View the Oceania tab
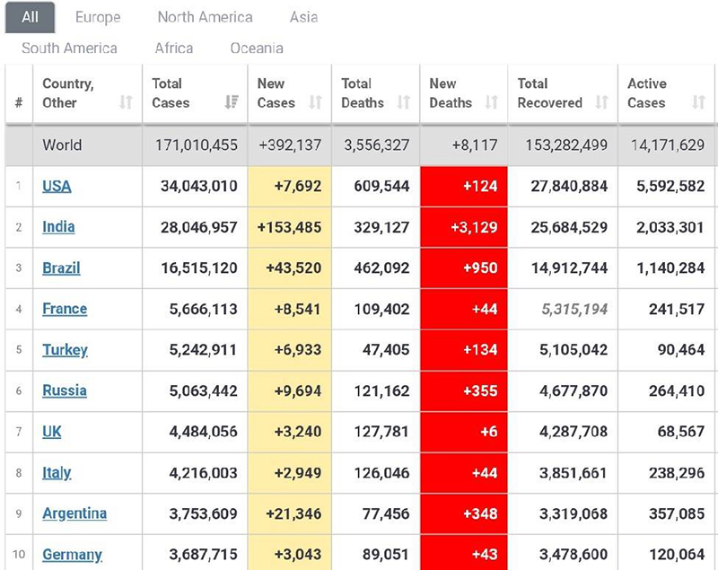Viewport: 718px width, 570px height. [257, 48]
